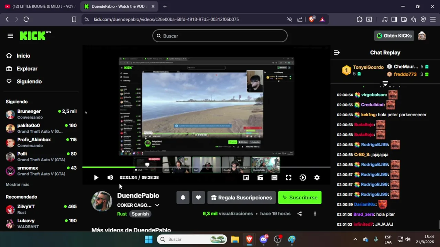Toggle theater mode in the player
The image size is (440, 247).
[274, 177]
